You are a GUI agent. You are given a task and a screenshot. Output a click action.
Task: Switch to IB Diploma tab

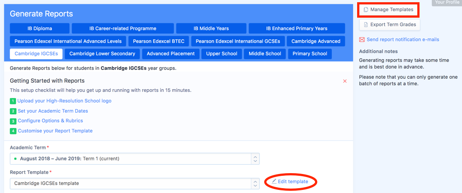[40, 29]
